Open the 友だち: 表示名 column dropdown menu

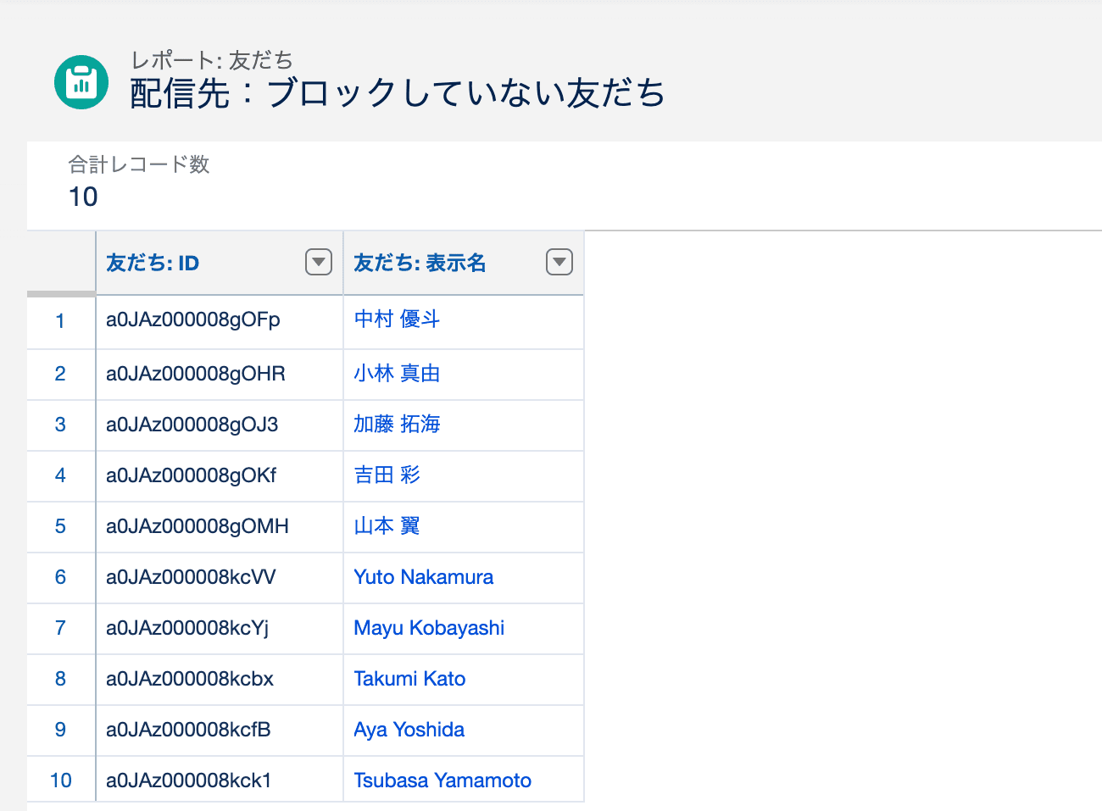point(559,263)
